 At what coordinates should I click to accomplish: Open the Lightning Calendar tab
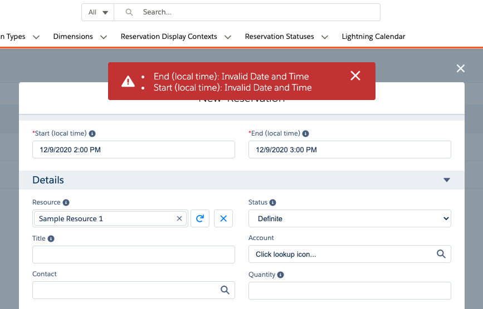pyautogui.click(x=373, y=37)
